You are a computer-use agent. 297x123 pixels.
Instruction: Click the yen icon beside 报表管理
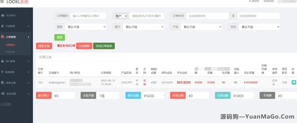(x=2, y=72)
